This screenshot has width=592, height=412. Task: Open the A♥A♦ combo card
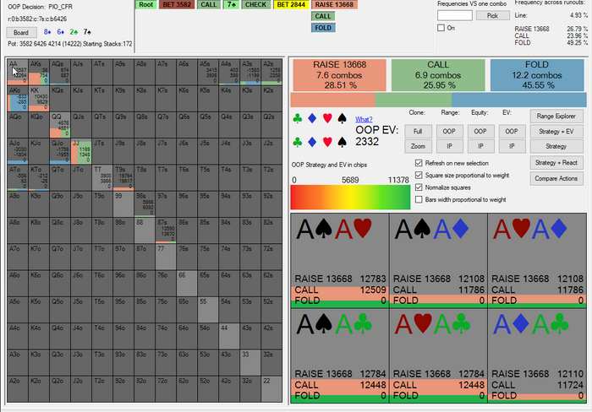coord(537,261)
